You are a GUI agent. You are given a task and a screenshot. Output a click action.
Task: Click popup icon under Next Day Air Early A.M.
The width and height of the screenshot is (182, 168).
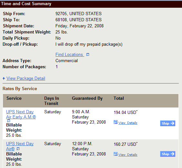point(9,121)
